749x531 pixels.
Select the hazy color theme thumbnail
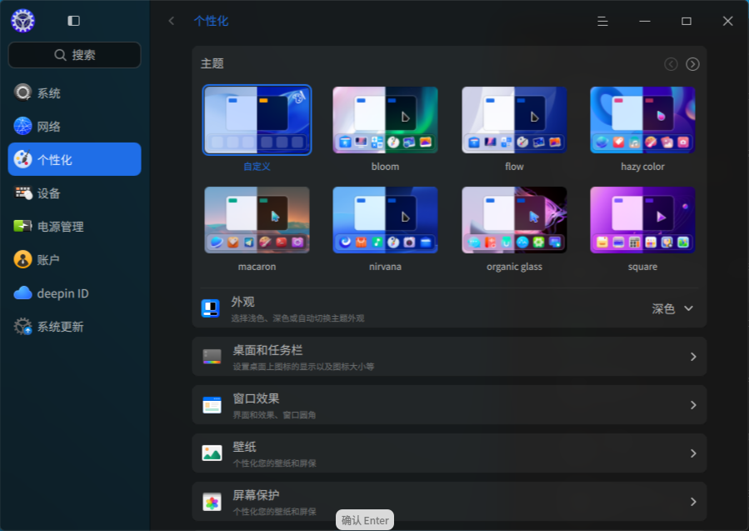643,120
